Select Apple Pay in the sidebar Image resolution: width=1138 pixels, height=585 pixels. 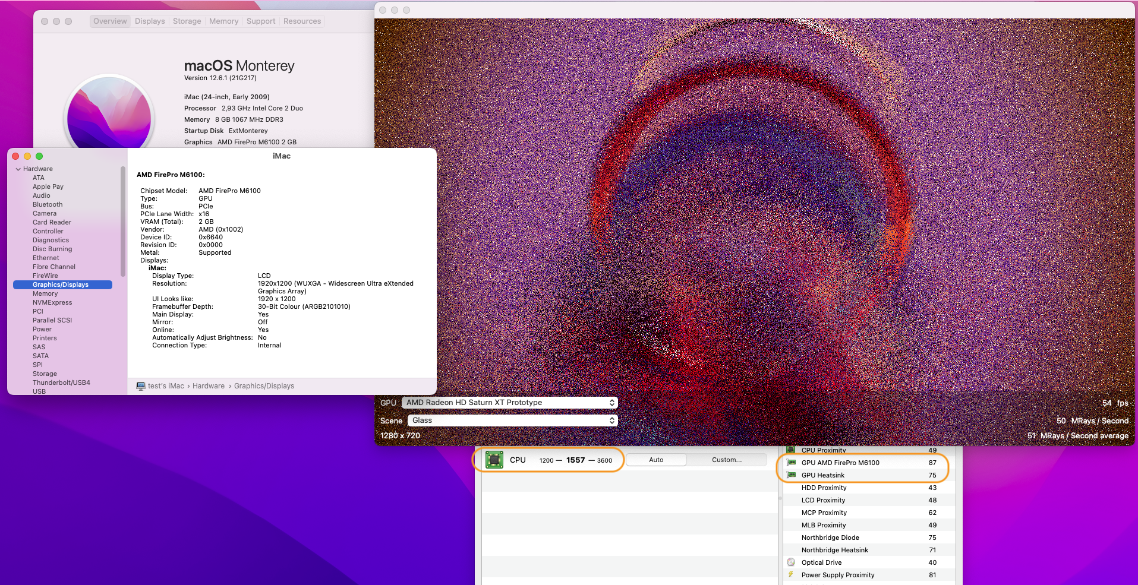[x=48, y=187]
